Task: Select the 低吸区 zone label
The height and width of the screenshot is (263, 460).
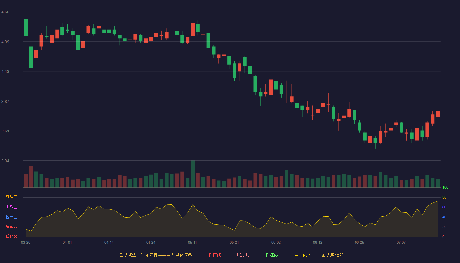Action: point(11,236)
